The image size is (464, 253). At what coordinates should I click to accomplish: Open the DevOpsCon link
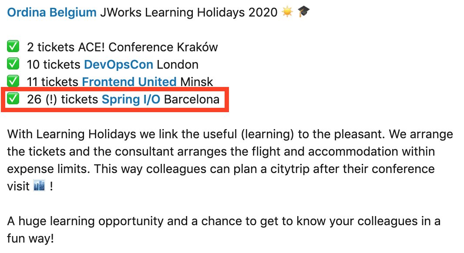point(119,65)
